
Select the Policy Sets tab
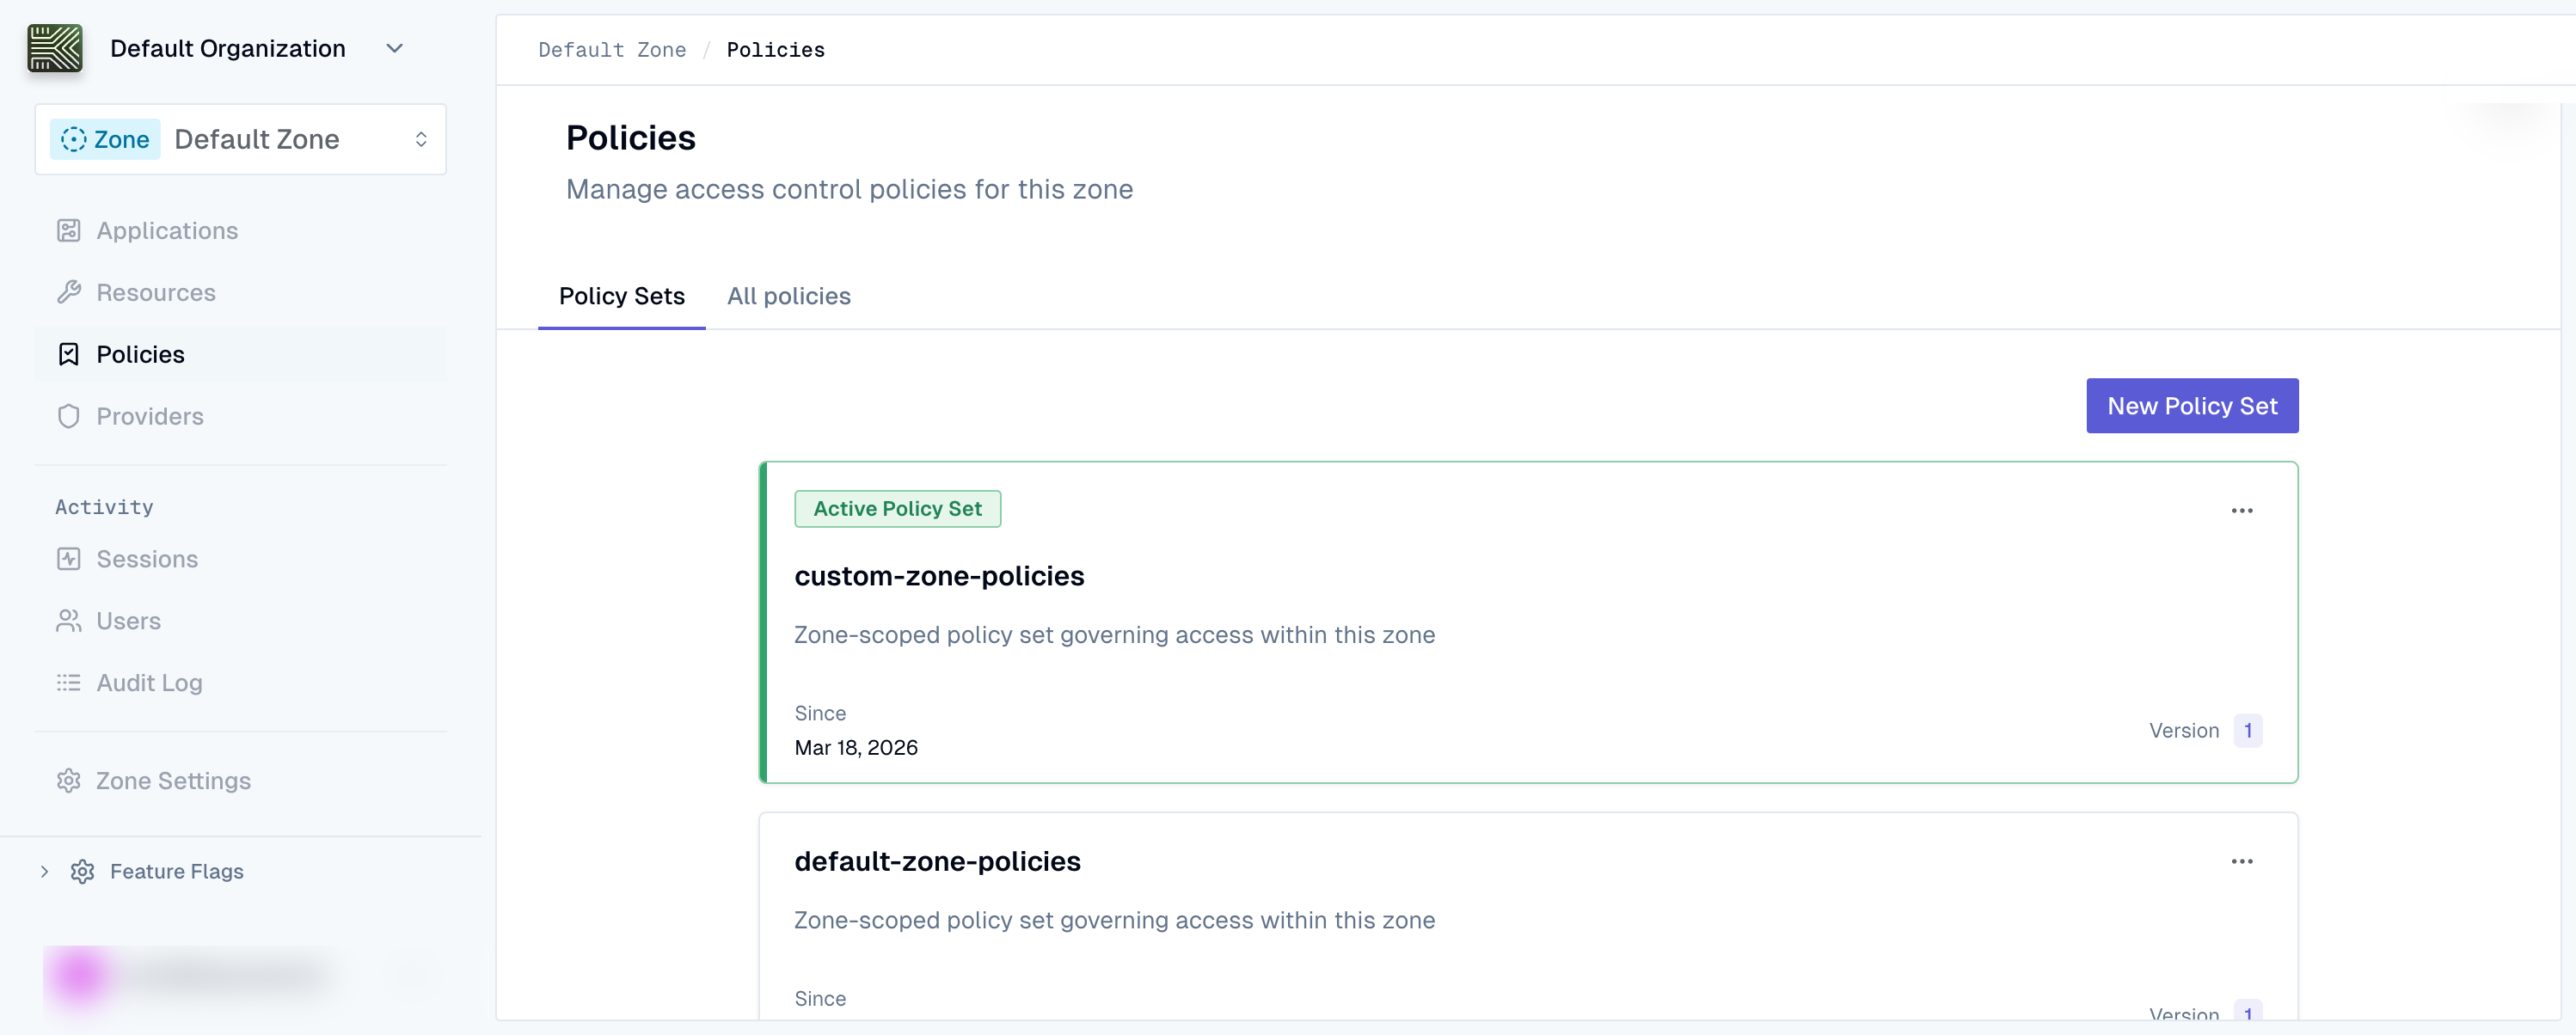[621, 296]
